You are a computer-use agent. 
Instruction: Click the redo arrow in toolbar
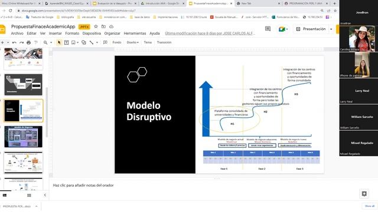(x=21, y=42)
